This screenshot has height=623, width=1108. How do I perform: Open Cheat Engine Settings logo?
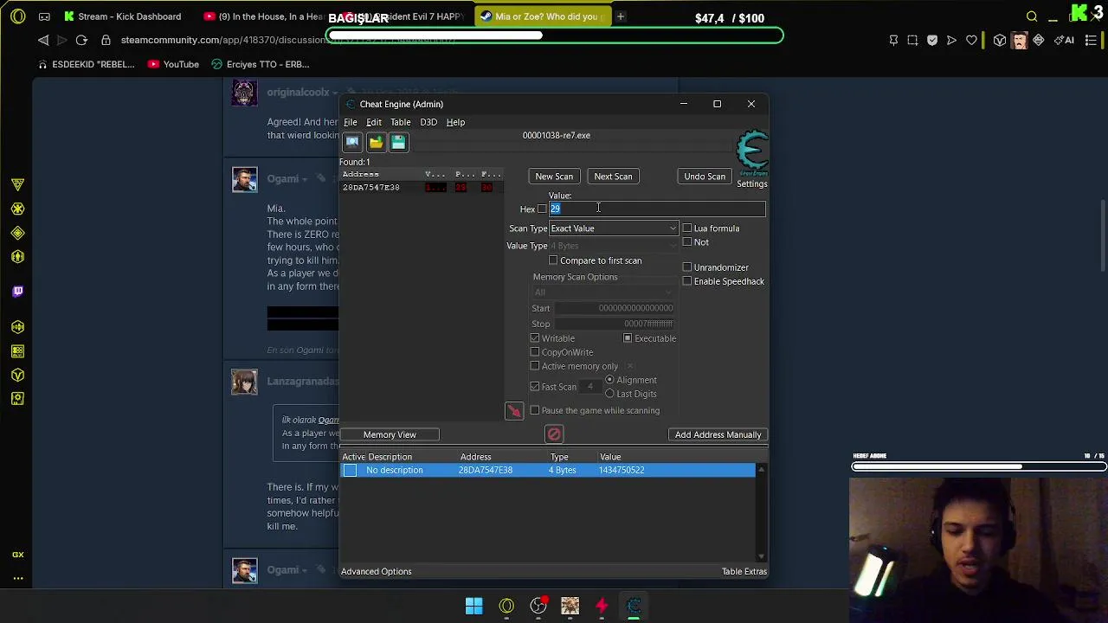pos(751,153)
